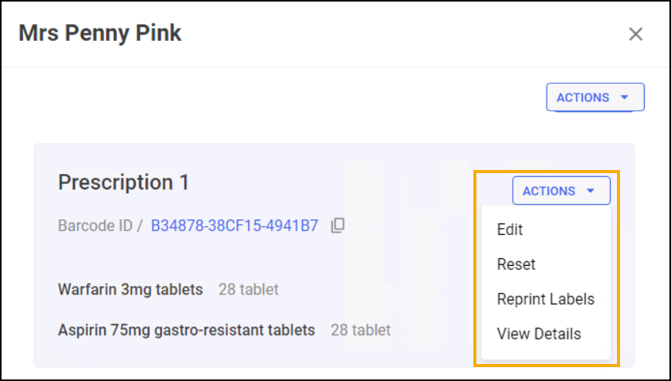Close the Mrs Penny Pink dialog

tap(635, 34)
